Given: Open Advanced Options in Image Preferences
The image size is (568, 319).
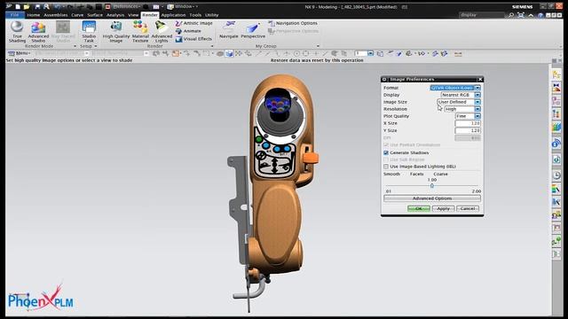Looking at the screenshot, I should (432, 198).
